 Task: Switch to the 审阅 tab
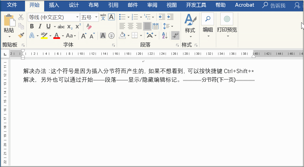152,5
